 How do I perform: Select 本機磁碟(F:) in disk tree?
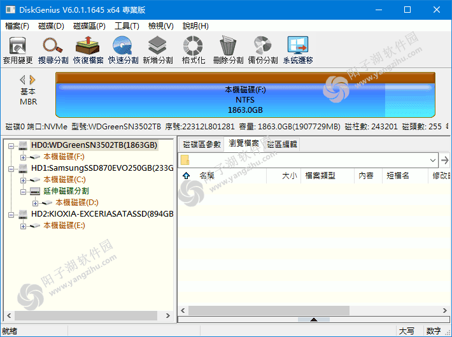pos(64,157)
